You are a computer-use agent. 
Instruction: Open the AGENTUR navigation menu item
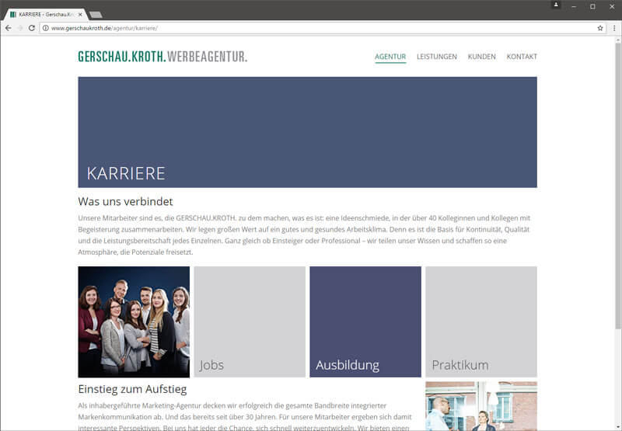pos(390,57)
